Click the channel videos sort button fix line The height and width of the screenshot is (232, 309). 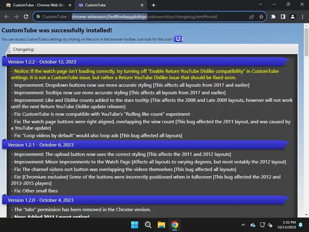pyautogui.click(x=123, y=169)
